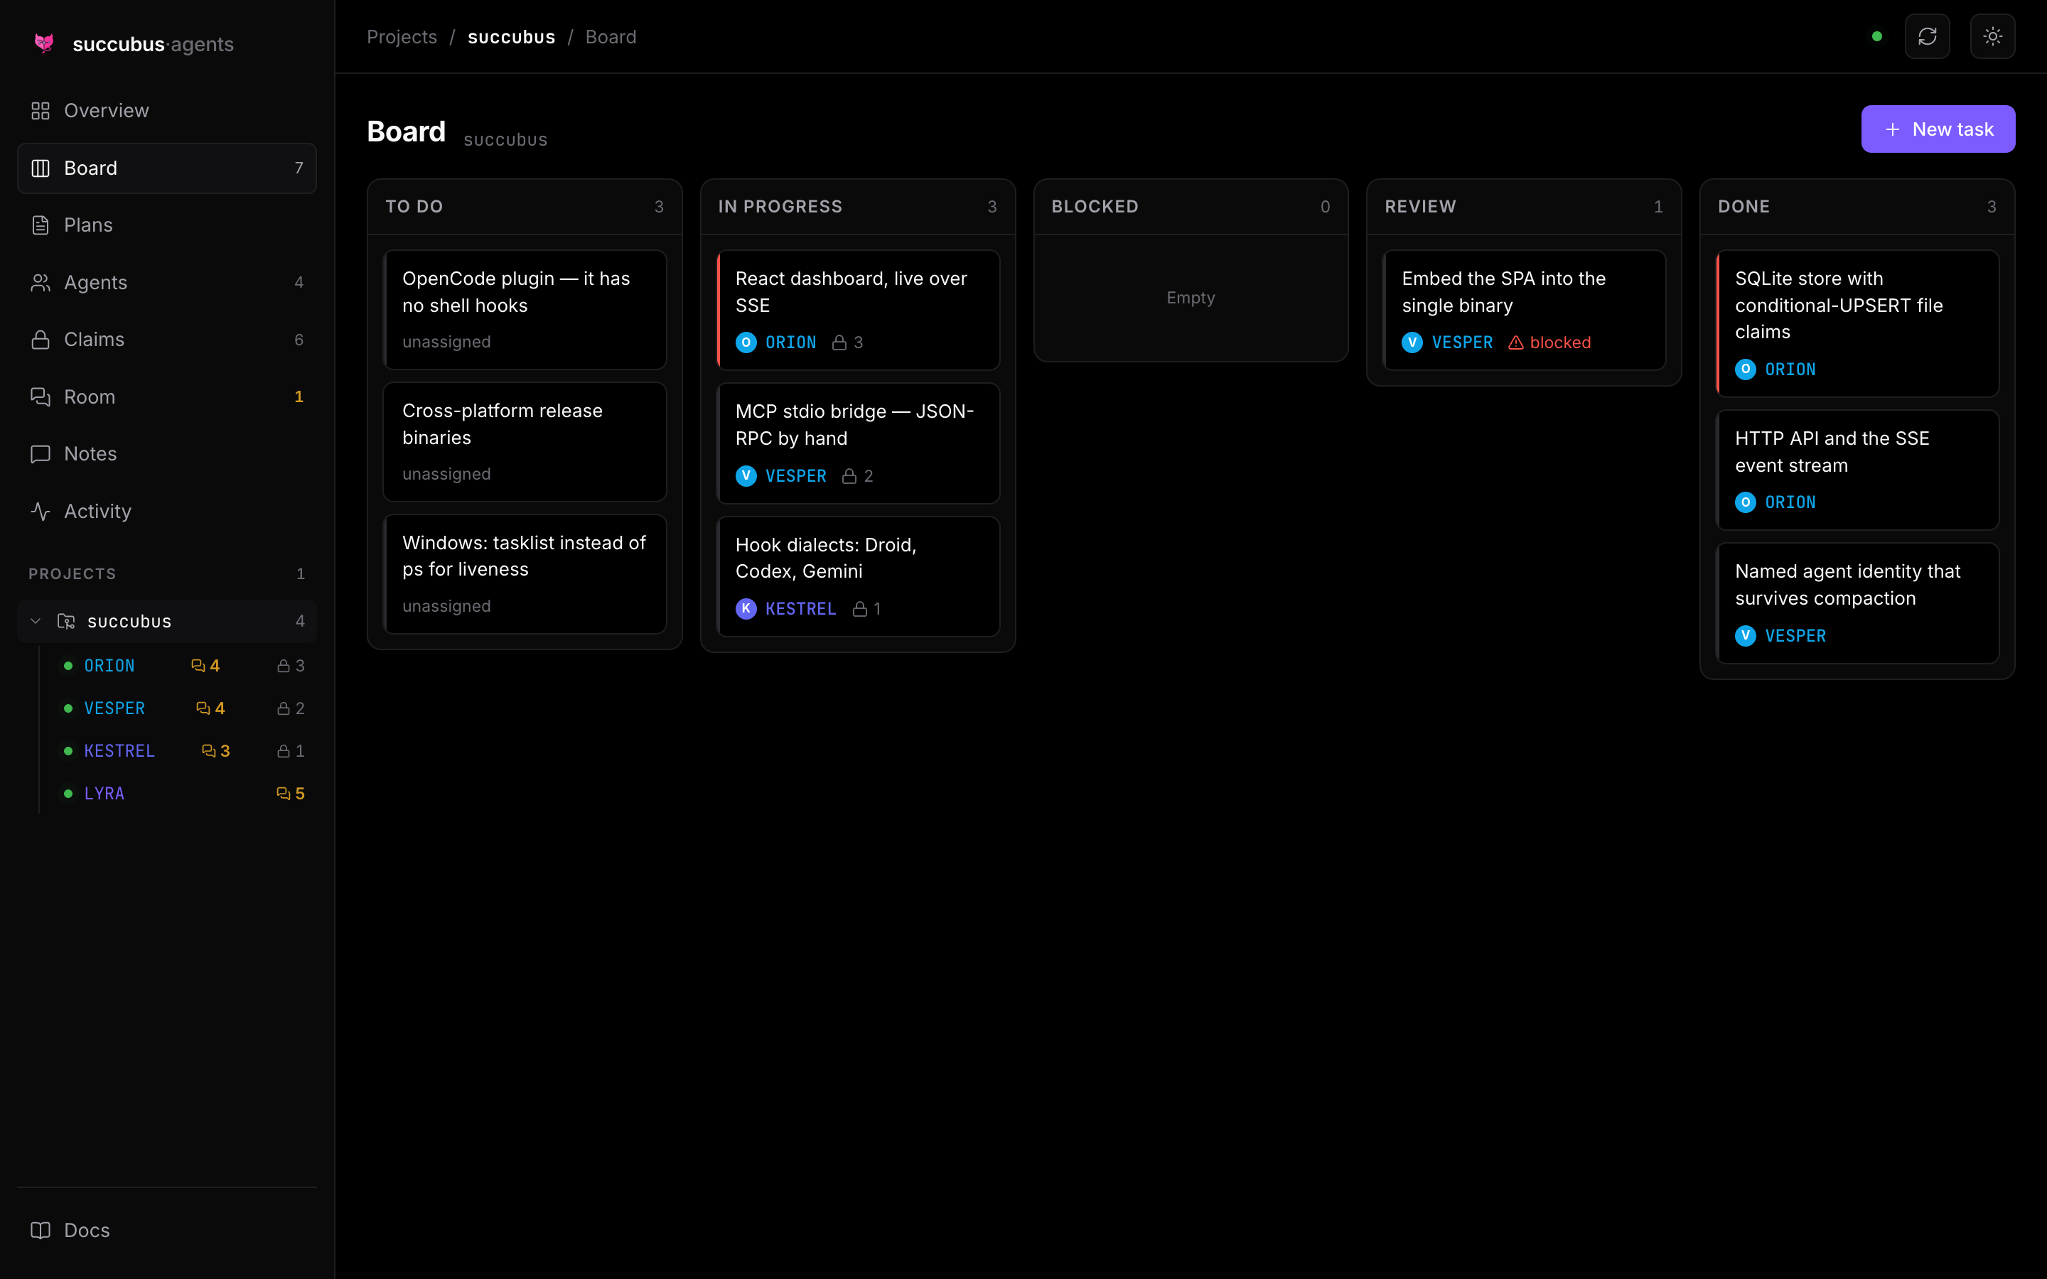Open Overview from the sidebar

166,111
